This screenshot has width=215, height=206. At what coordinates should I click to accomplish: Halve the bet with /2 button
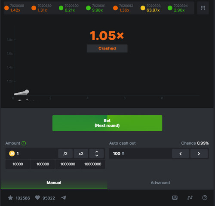[65, 154]
